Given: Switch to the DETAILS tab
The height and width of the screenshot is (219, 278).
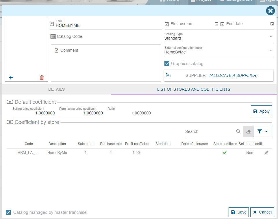Looking at the screenshot, I should tap(56, 89).
